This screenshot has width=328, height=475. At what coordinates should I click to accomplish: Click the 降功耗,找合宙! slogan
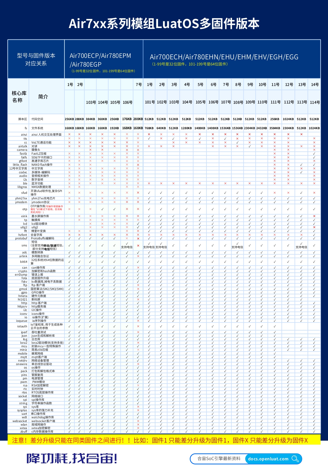coord(72,458)
